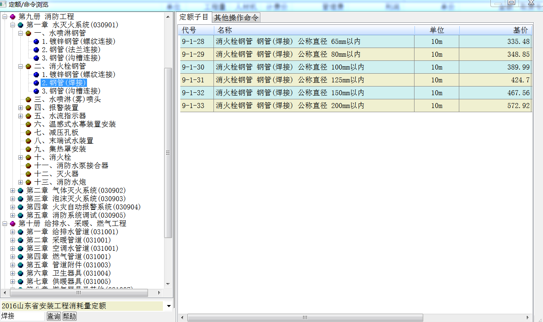Switch to 其他操作命令 tab
The height and width of the screenshot is (322, 543).
[236, 18]
